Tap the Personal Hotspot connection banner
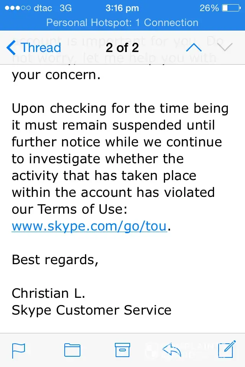This screenshot has width=245, height=367. pos(122,23)
